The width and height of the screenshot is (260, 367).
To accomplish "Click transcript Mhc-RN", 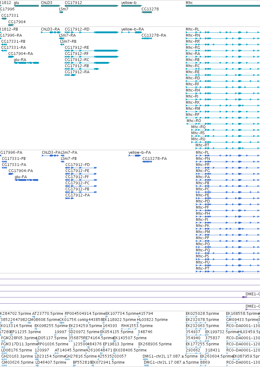I will tap(193, 35).
